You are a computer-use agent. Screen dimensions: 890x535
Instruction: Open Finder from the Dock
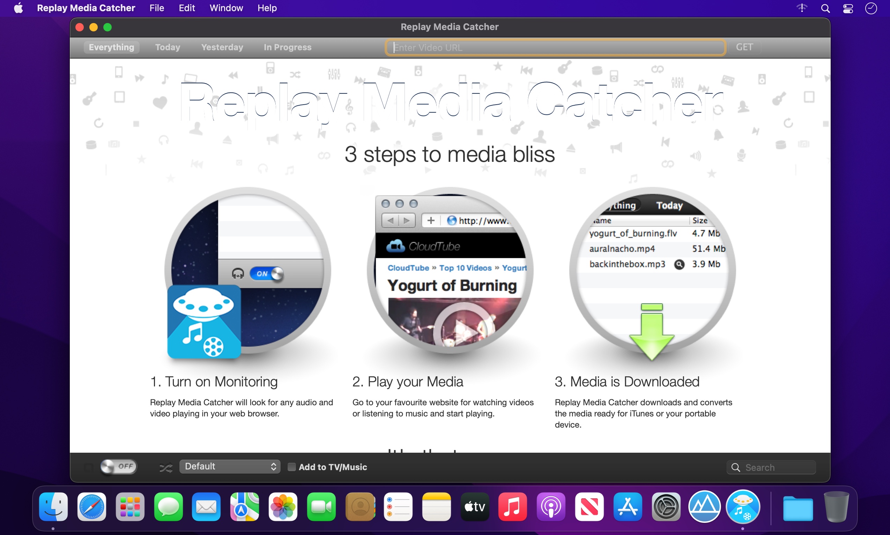tap(53, 507)
